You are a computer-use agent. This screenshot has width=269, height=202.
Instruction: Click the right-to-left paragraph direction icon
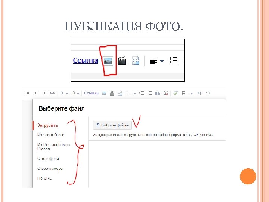[x=208, y=93]
